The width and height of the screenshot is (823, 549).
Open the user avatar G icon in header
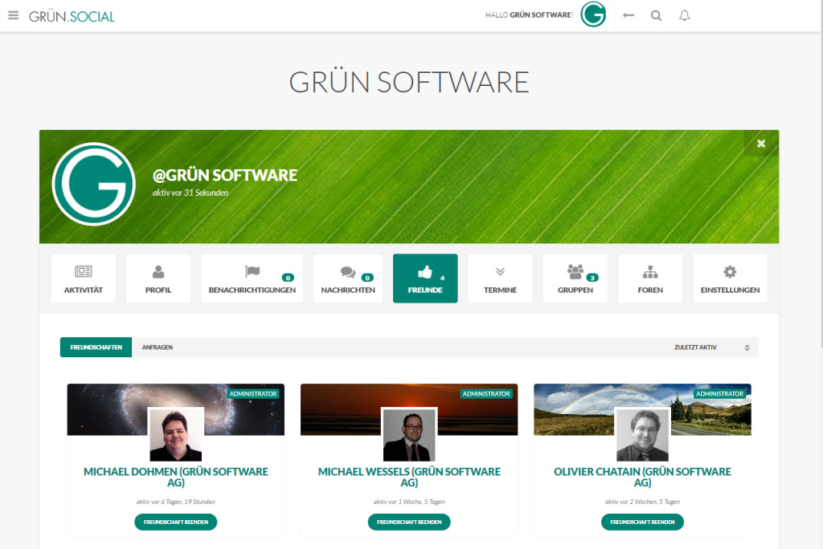tap(593, 14)
